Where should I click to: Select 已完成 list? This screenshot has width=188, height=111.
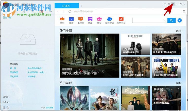(x=6, y=97)
